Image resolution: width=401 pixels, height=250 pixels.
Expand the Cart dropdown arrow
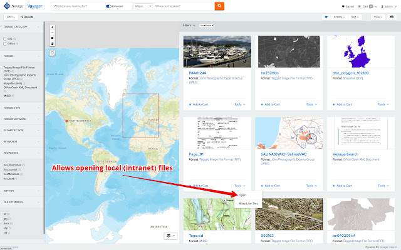pos(376,7)
